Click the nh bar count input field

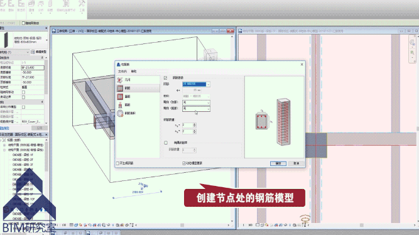click(187, 131)
